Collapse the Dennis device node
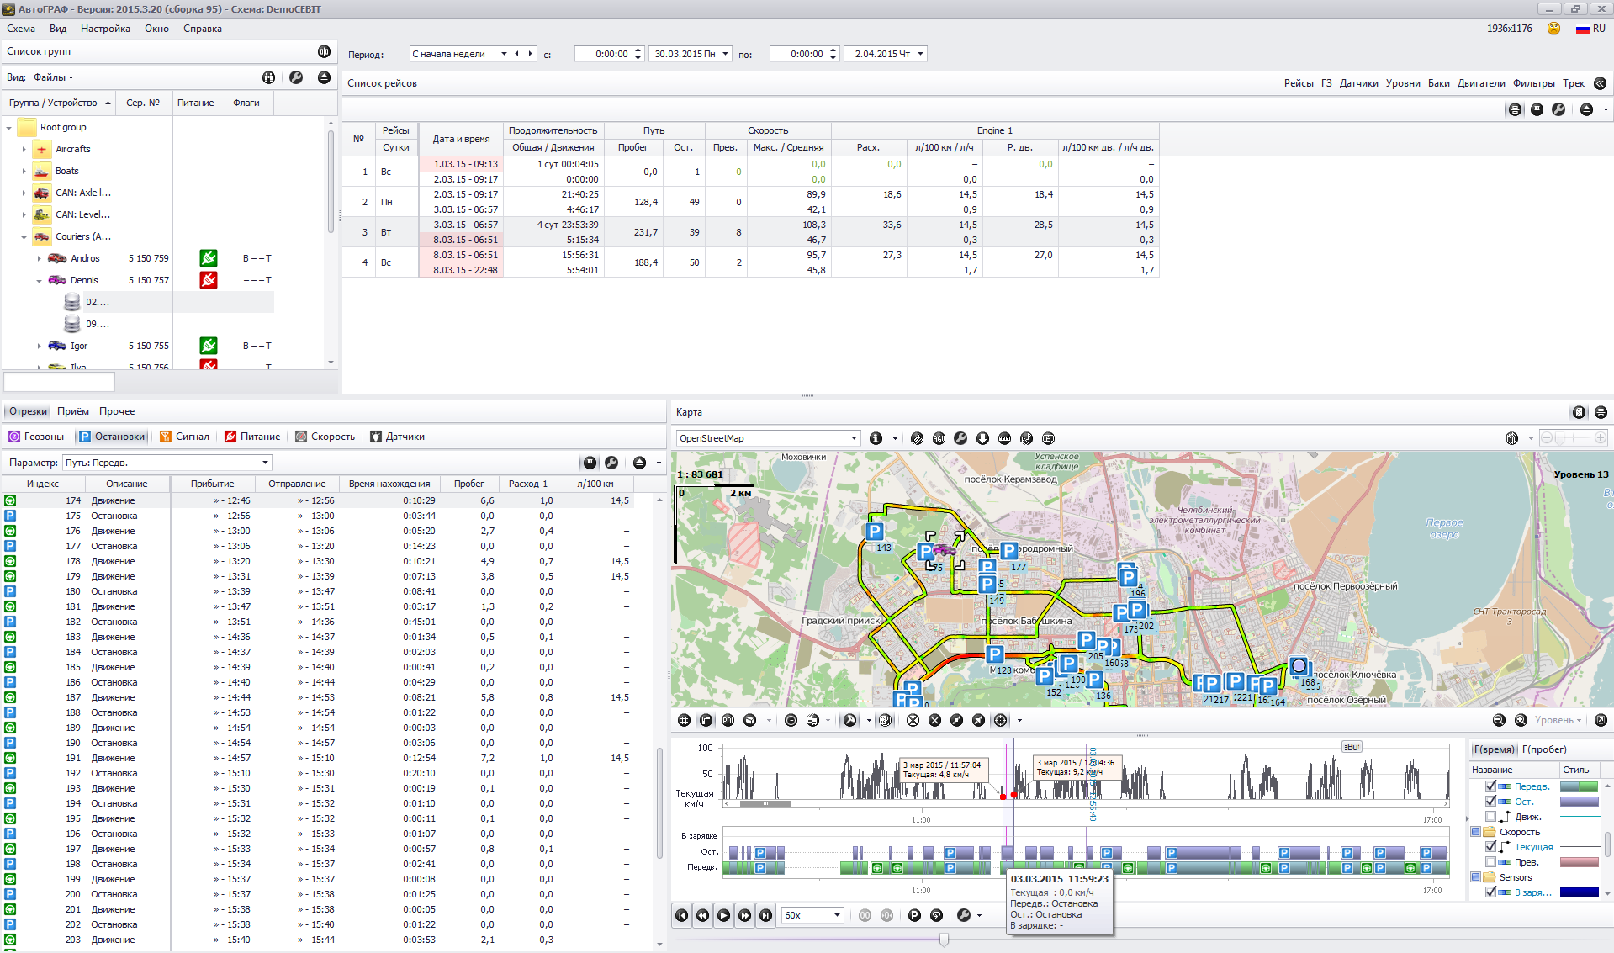Image resolution: width=1614 pixels, height=953 pixels. [x=39, y=280]
